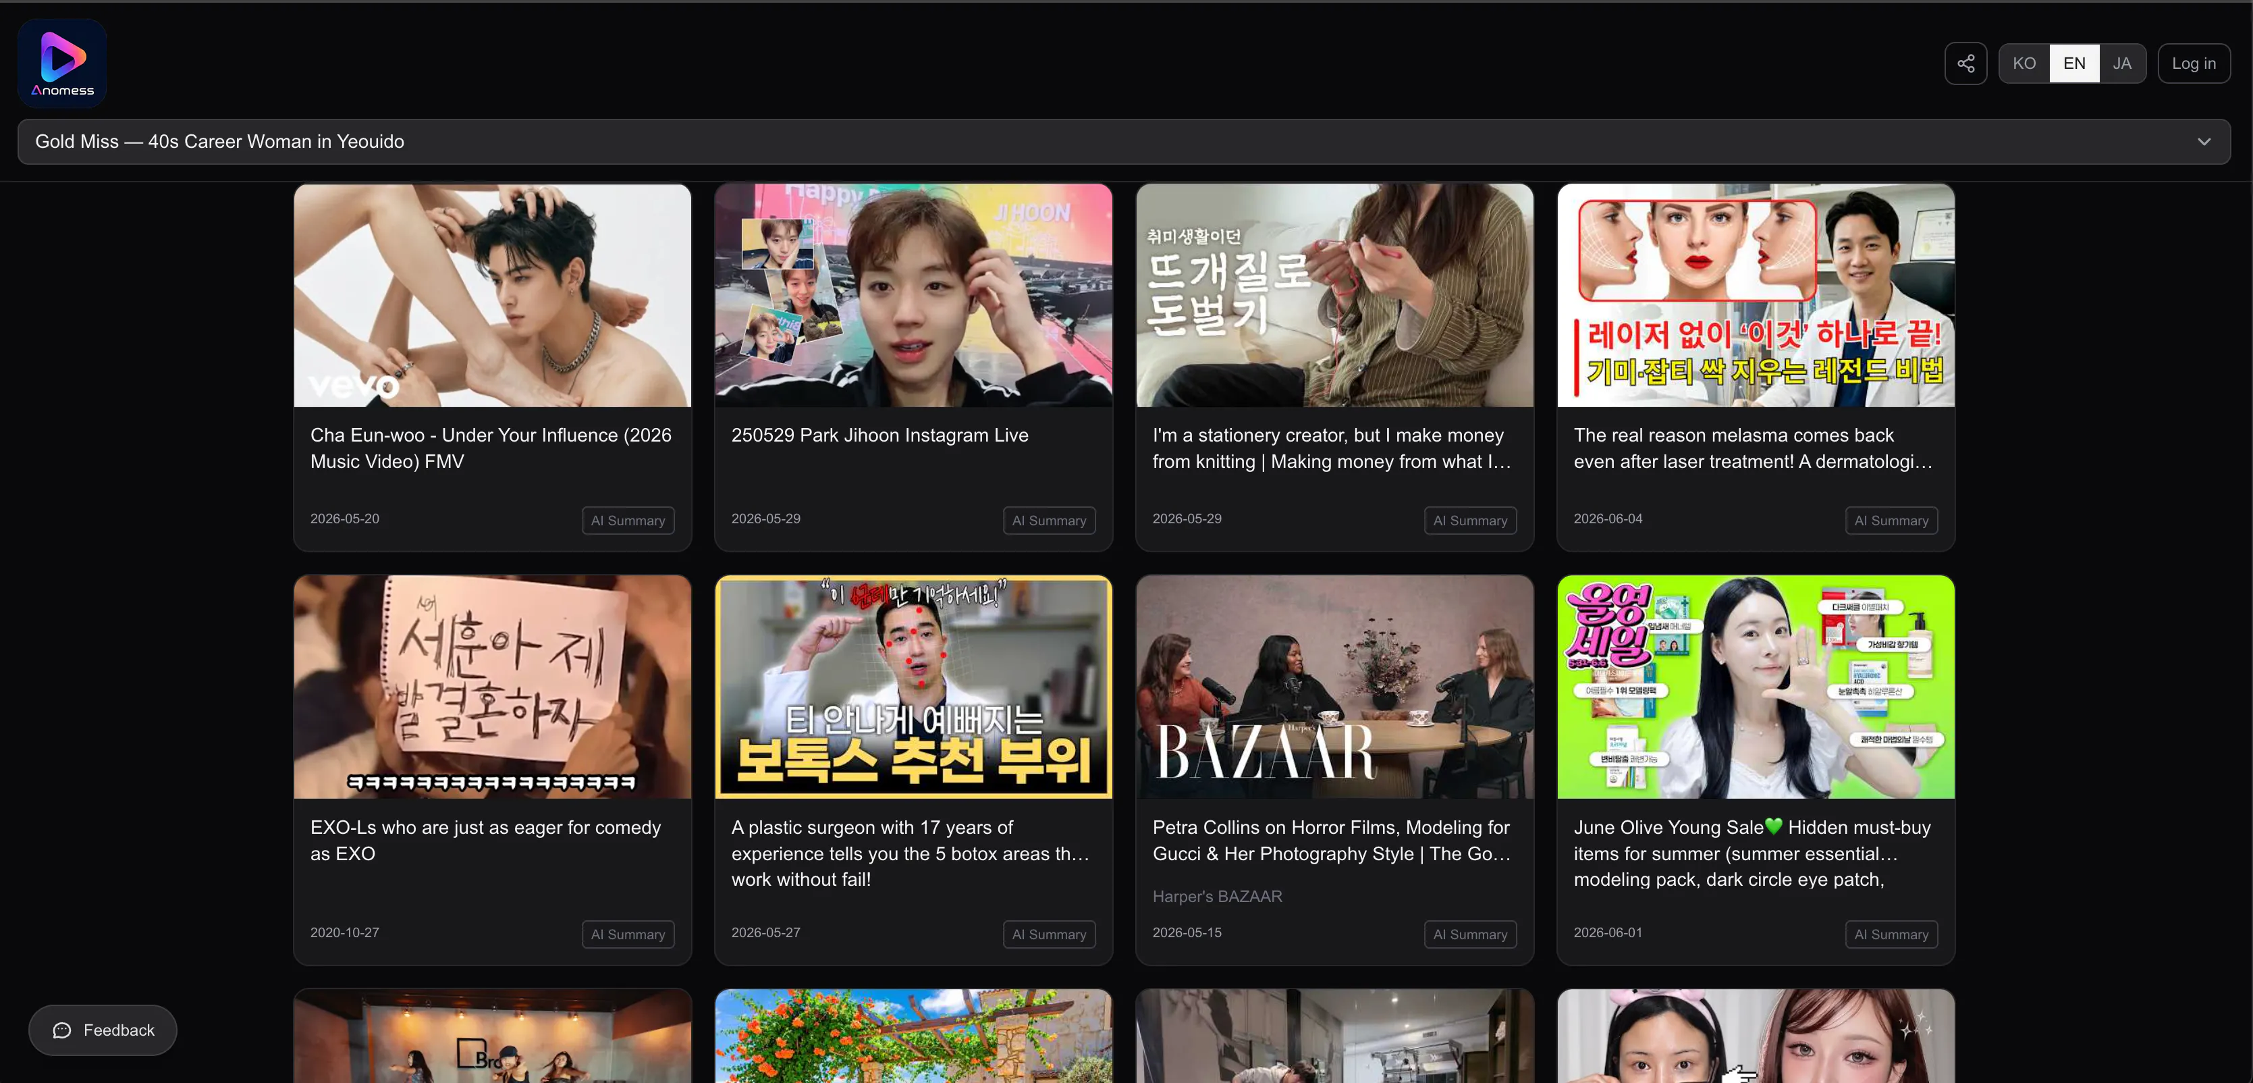
Task: Open knitting money video thumbnail
Action: pos(1334,295)
